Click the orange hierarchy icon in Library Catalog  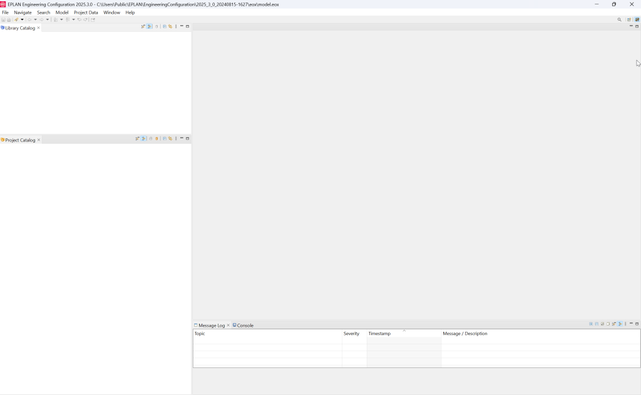(170, 26)
